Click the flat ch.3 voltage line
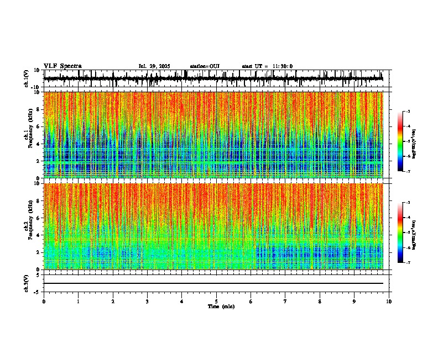This screenshot has width=438, height=338. click(213, 283)
